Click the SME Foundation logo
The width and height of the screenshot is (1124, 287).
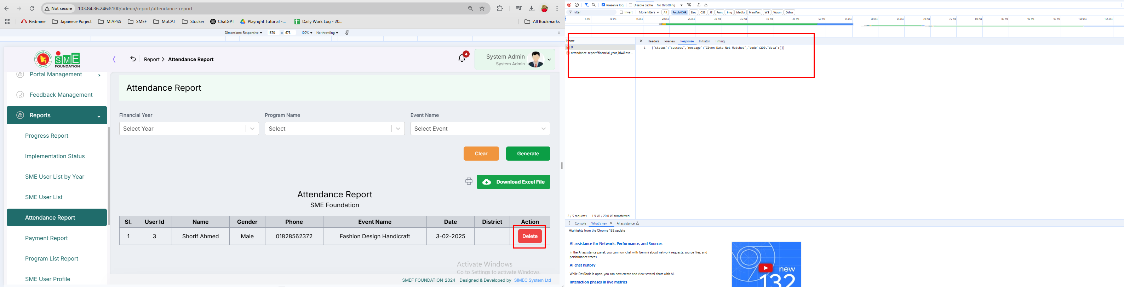tap(57, 59)
